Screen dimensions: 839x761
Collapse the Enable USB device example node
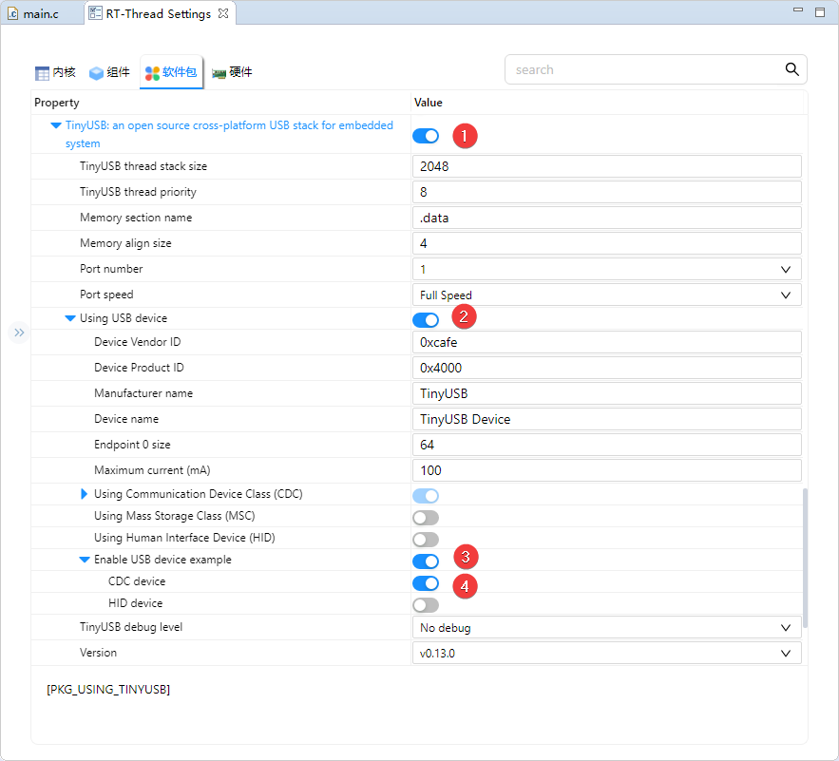[x=85, y=560]
